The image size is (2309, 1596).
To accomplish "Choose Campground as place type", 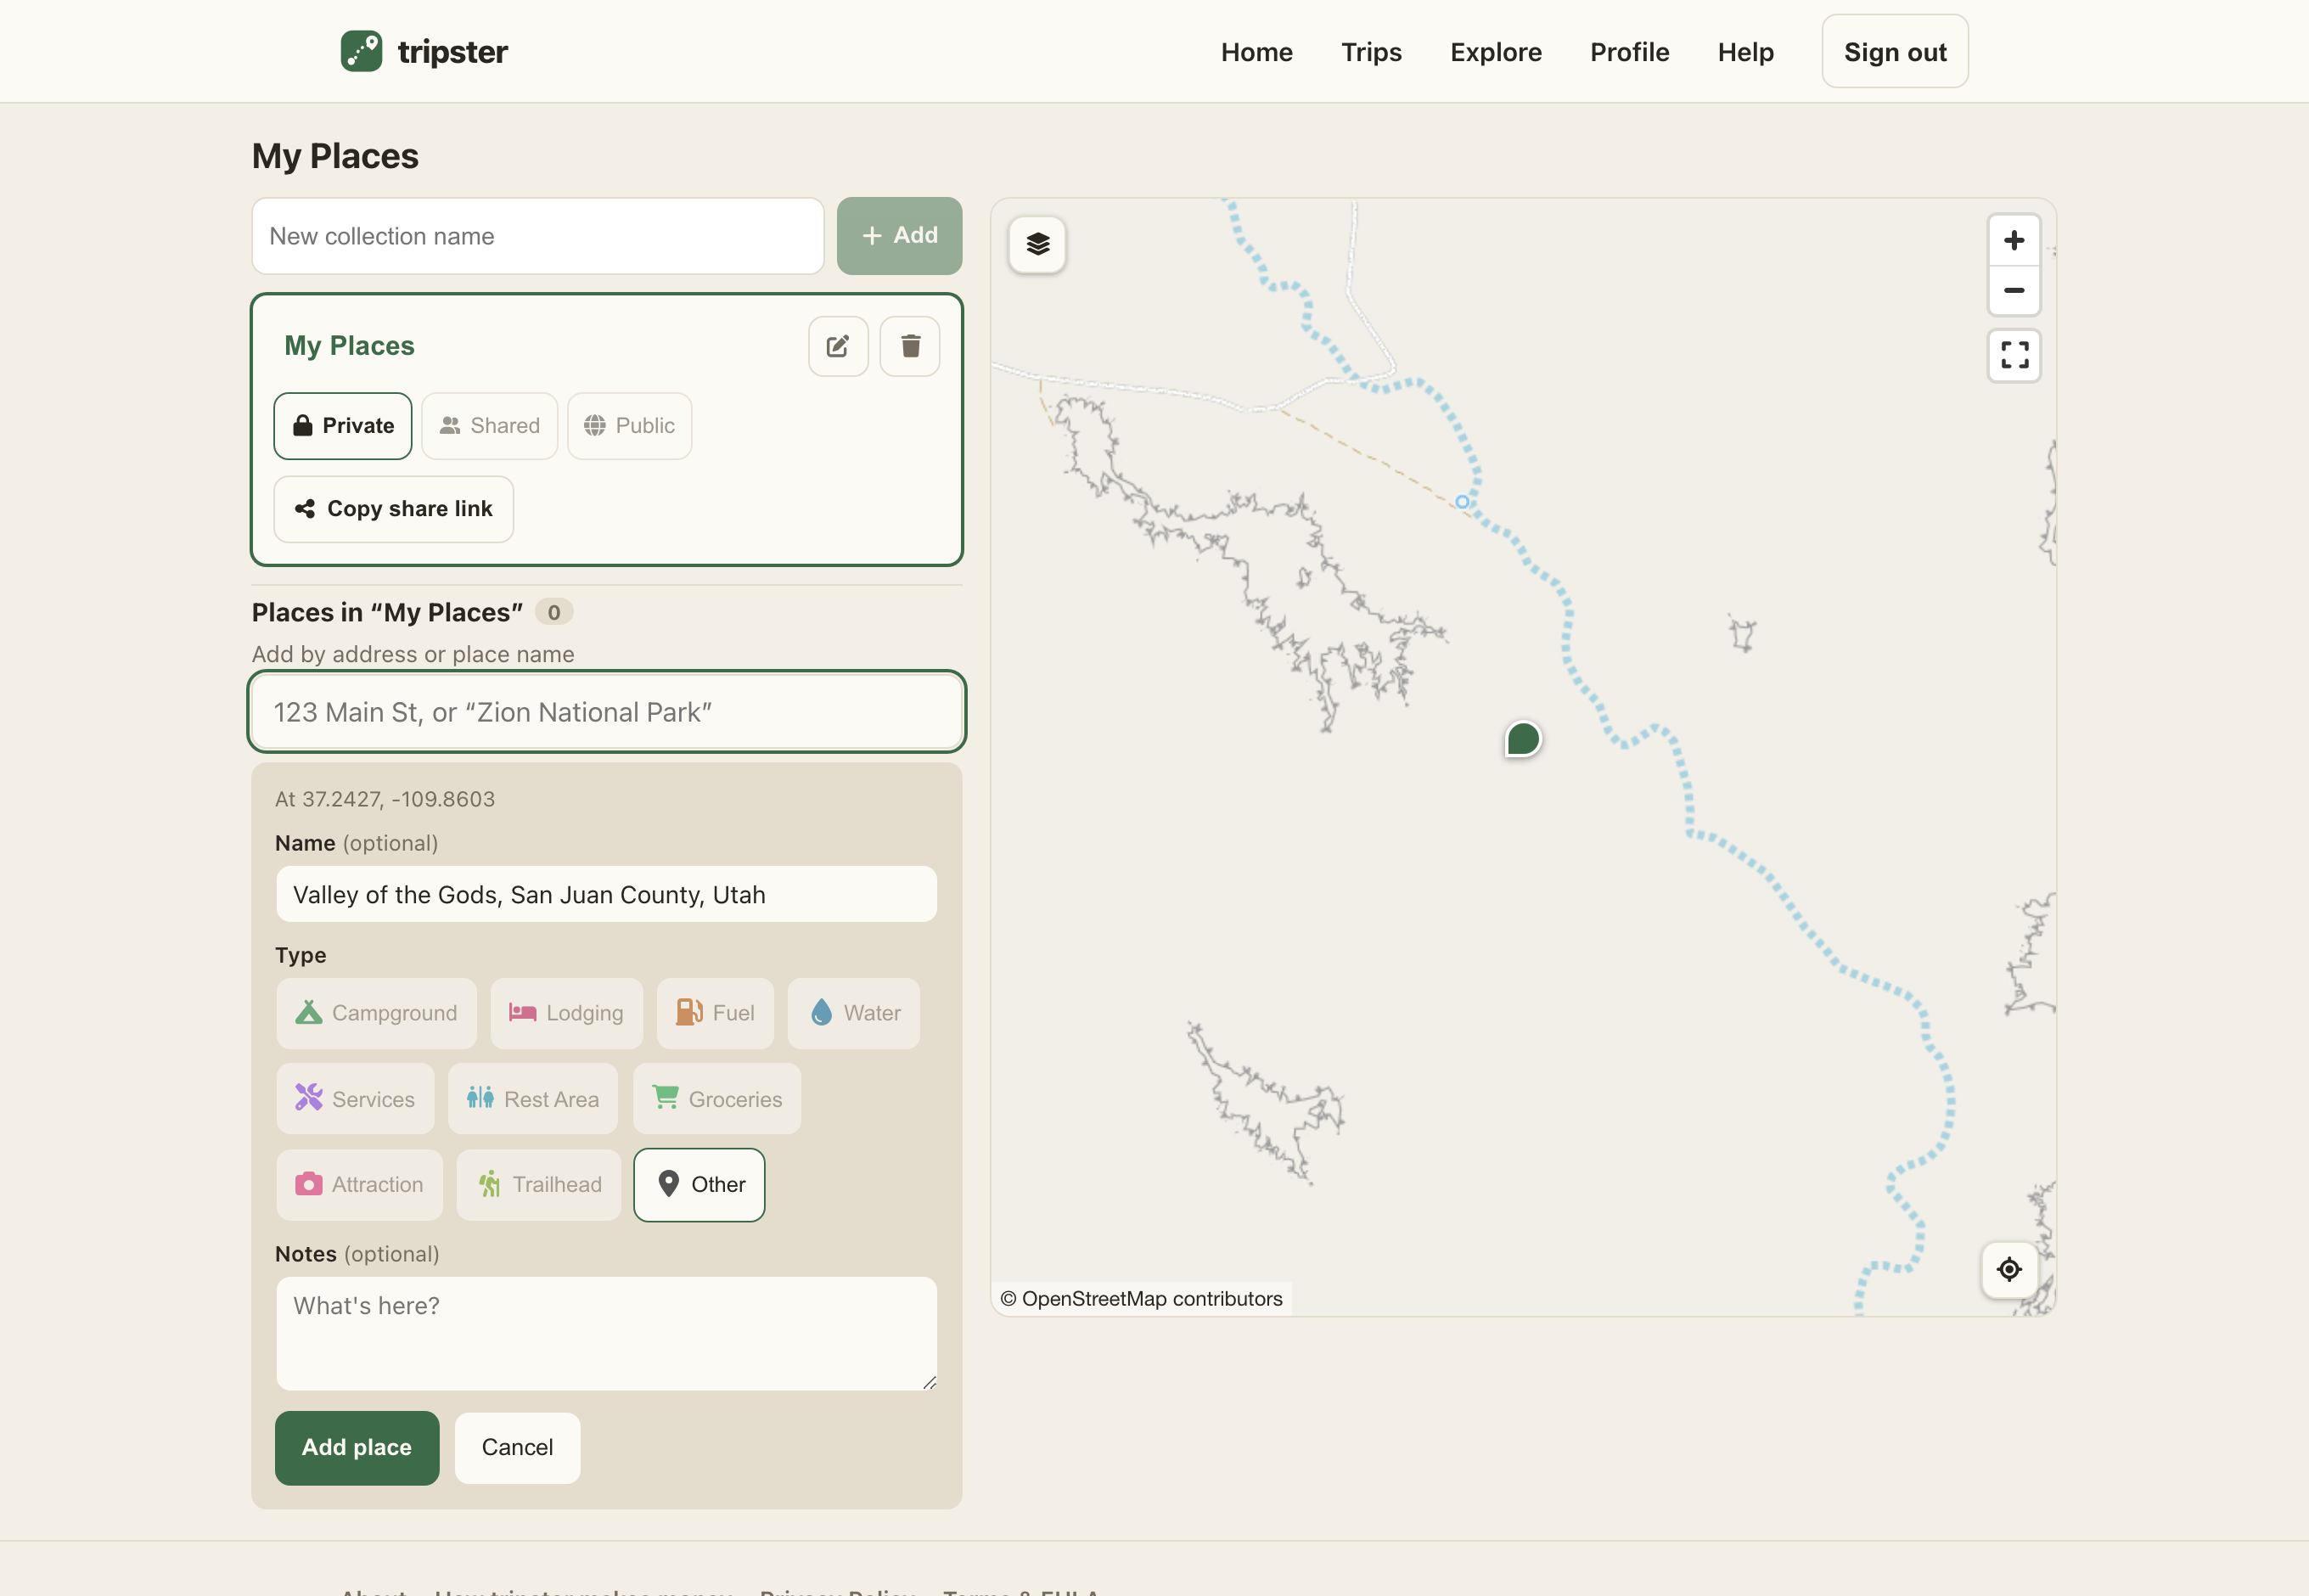I will pyautogui.click(x=376, y=1013).
